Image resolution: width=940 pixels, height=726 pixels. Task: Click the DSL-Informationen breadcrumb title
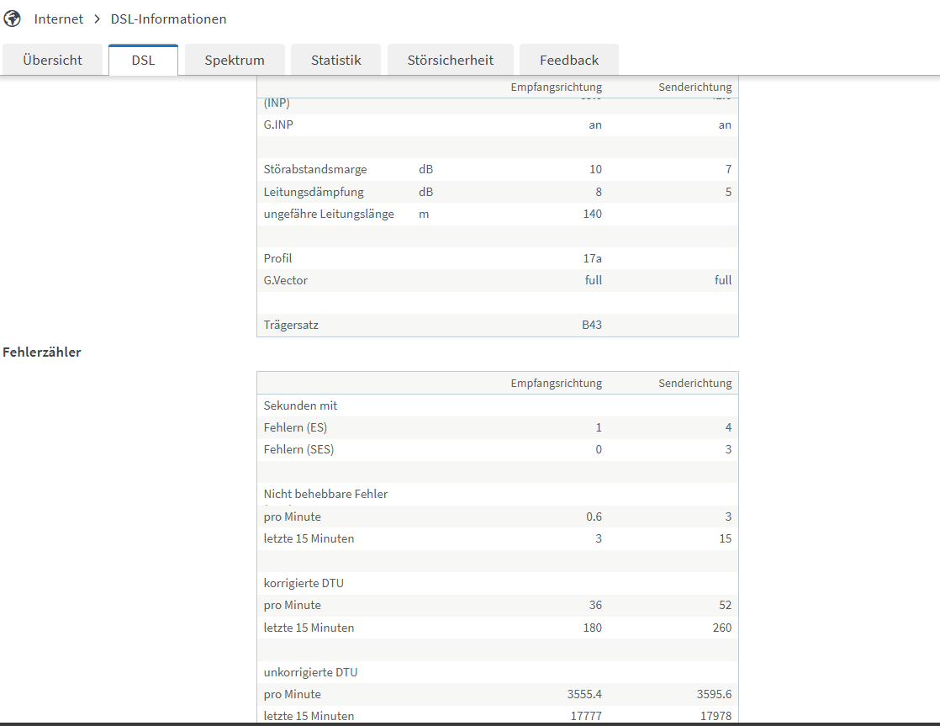(168, 19)
